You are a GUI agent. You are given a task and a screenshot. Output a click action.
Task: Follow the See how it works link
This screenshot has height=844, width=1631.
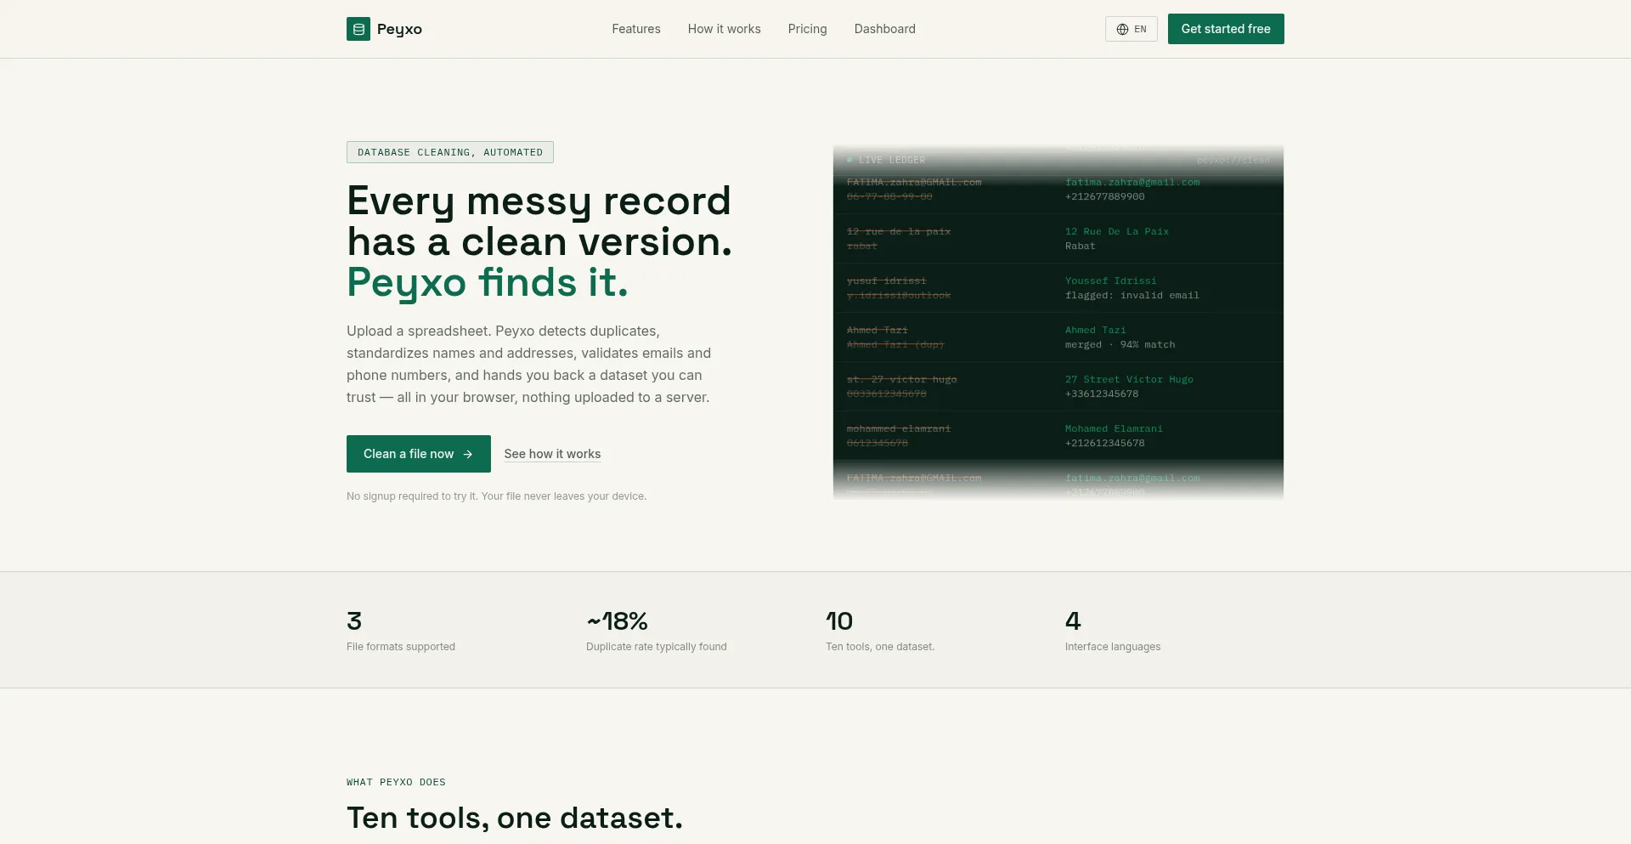(552, 454)
